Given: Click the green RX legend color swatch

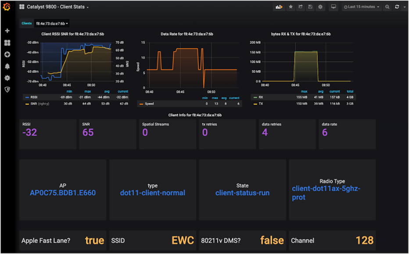Looking at the screenshot, I should [255, 97].
